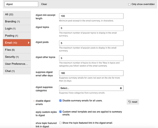Click 'Suppress these categories from summary emails' description

coord(82,93)
